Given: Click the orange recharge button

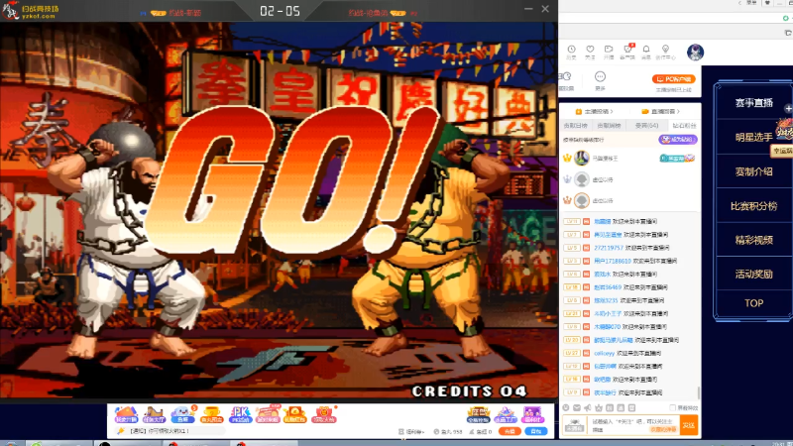Looking at the screenshot, I should [510, 431].
